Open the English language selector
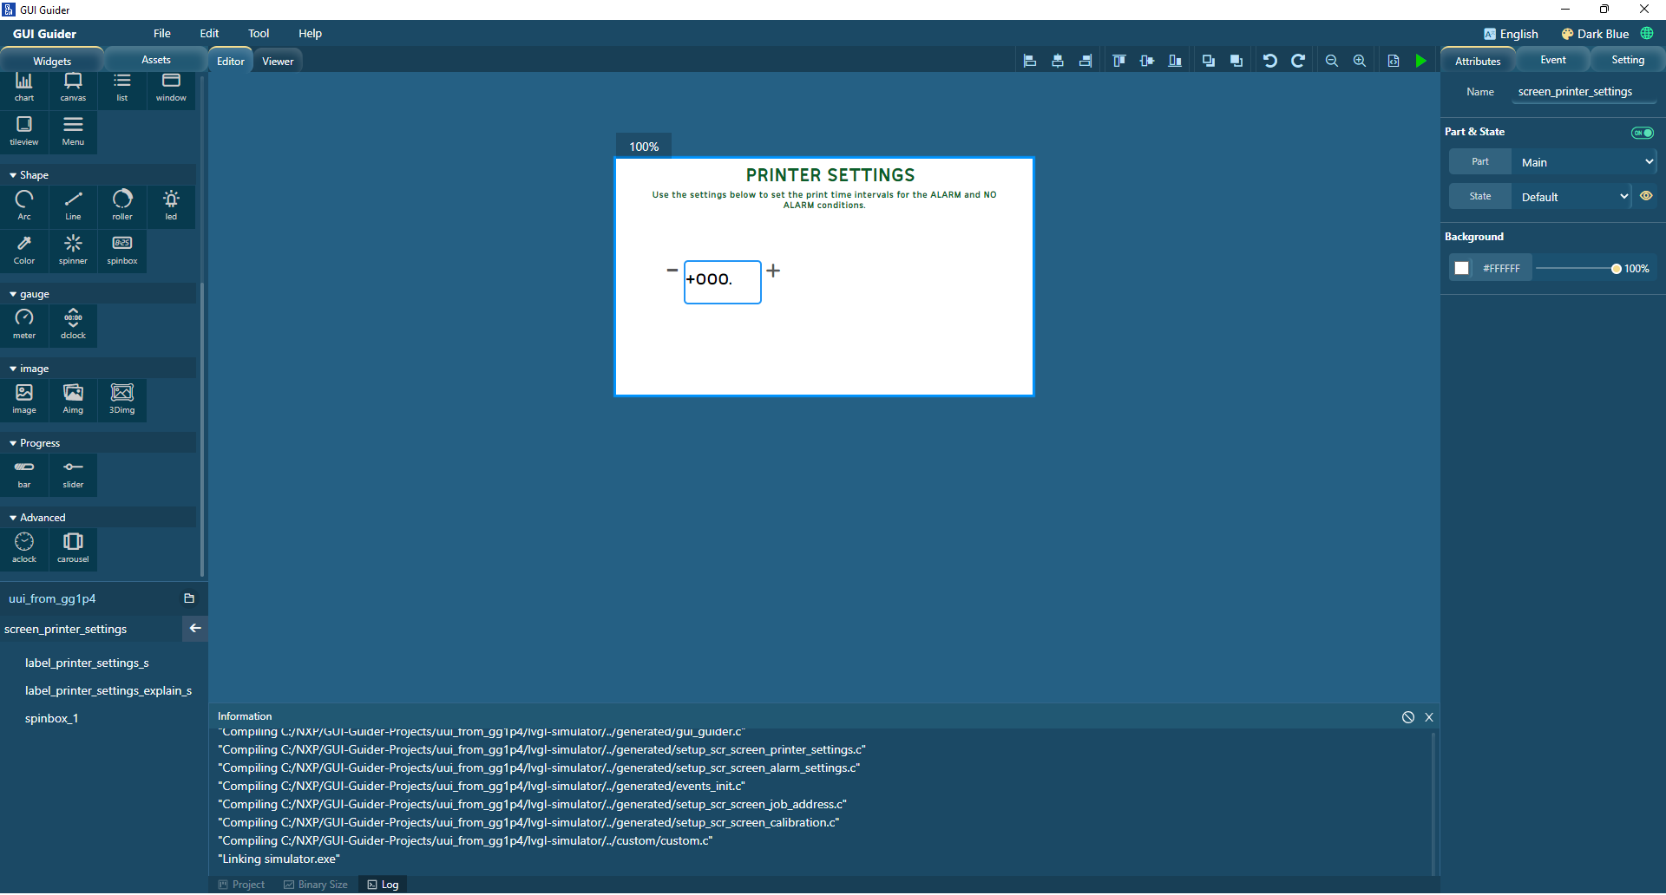The width and height of the screenshot is (1666, 895). point(1511,34)
